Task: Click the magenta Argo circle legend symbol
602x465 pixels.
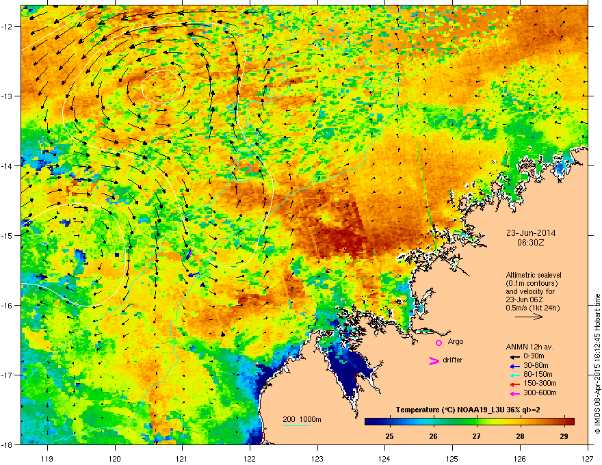Action: 439,343
